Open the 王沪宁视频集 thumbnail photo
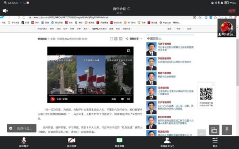This screenshot has height=149, width=239. (x=151, y=108)
